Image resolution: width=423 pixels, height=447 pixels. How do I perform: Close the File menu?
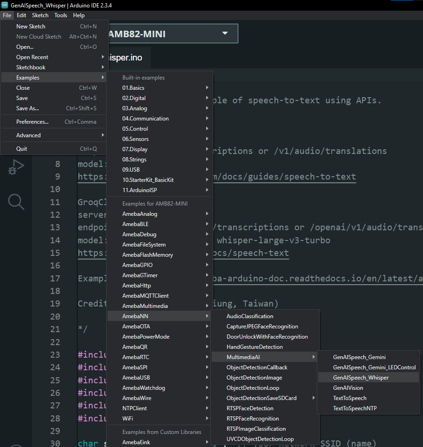coord(7,15)
